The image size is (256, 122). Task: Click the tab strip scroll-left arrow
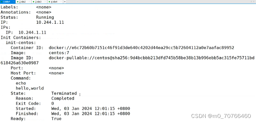252,2
